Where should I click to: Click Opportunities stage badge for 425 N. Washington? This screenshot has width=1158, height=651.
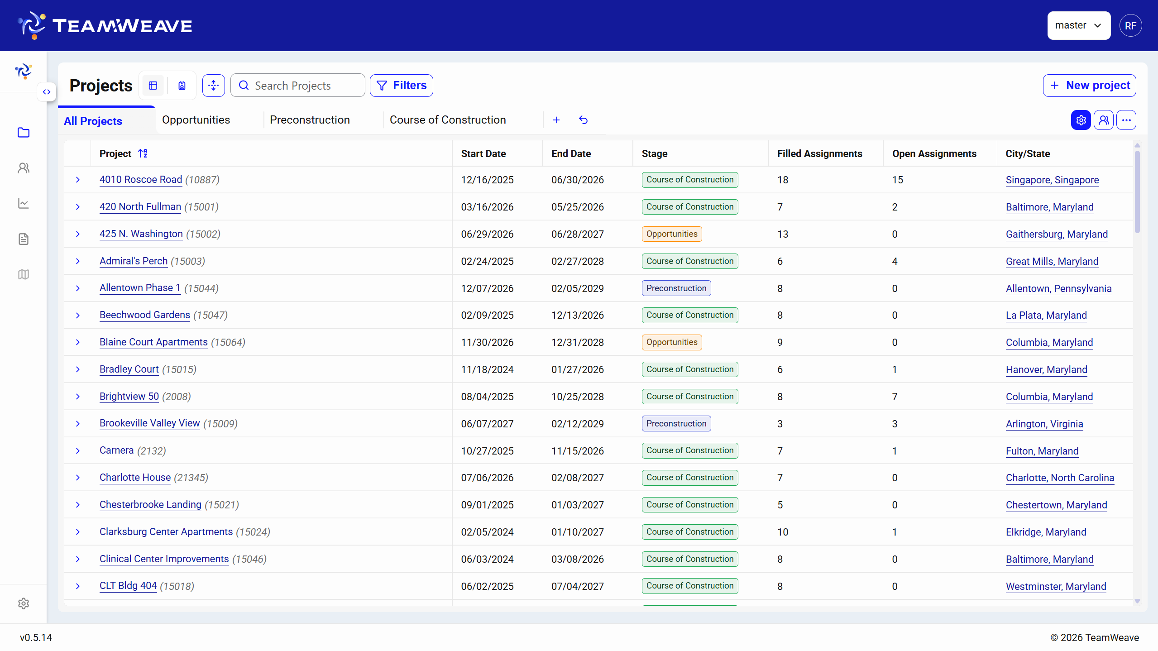click(672, 234)
